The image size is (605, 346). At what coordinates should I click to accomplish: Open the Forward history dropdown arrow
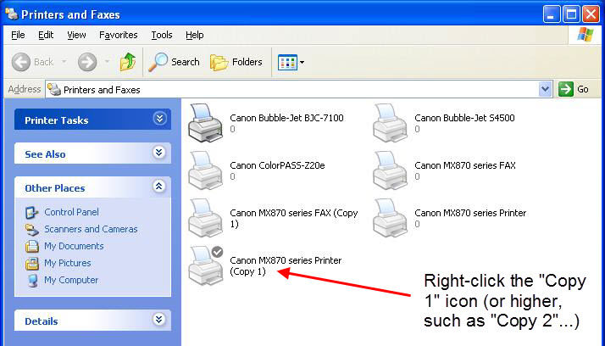tap(108, 62)
